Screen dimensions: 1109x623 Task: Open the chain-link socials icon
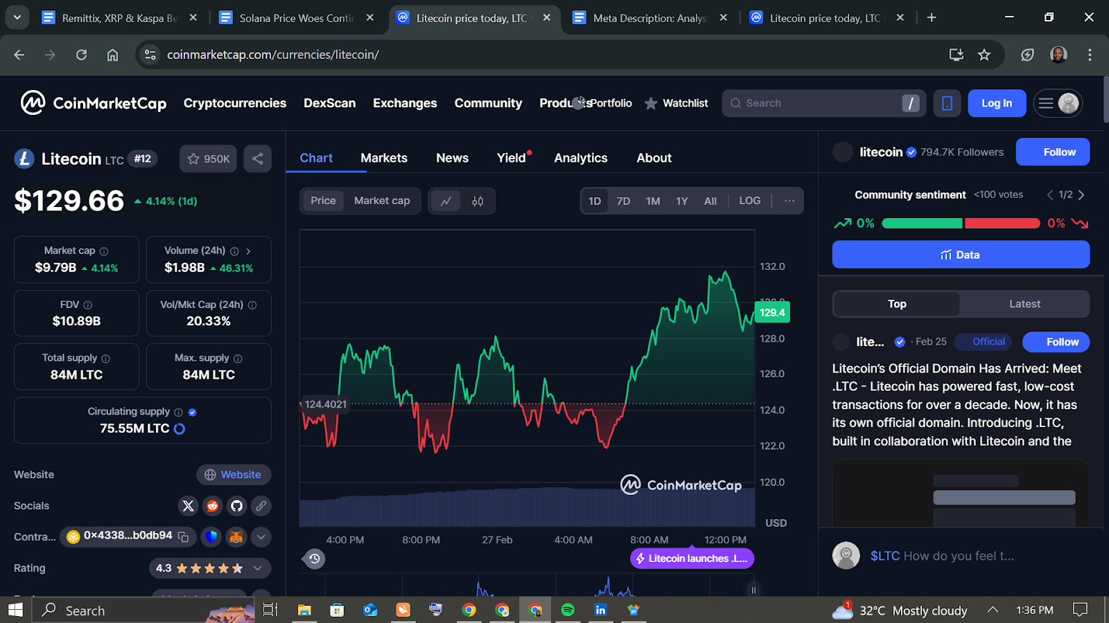(261, 506)
